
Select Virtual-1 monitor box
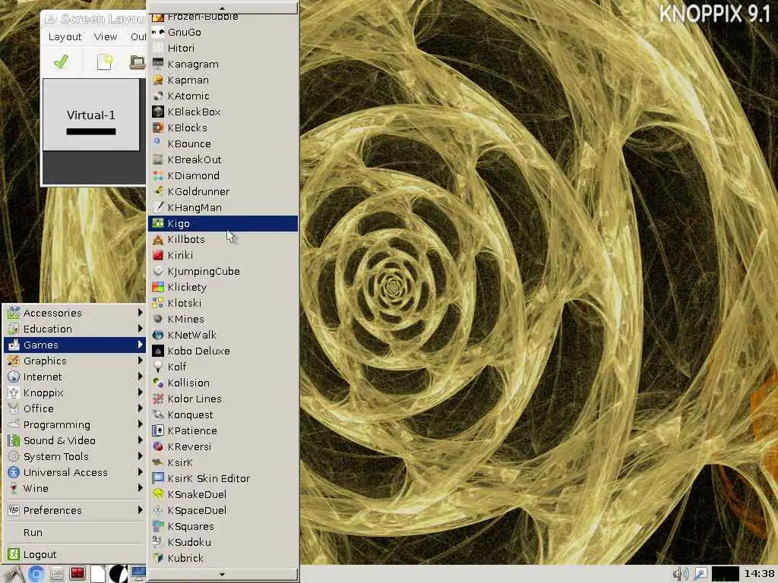coord(91,115)
